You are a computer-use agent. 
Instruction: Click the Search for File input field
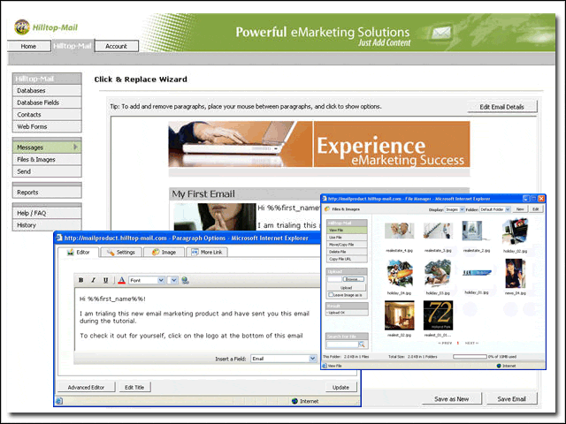pos(342,344)
